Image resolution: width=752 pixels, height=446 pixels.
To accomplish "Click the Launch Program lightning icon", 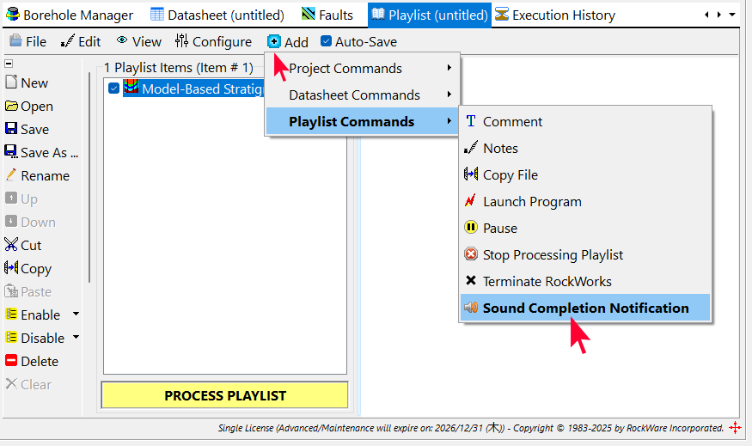I will (x=471, y=201).
